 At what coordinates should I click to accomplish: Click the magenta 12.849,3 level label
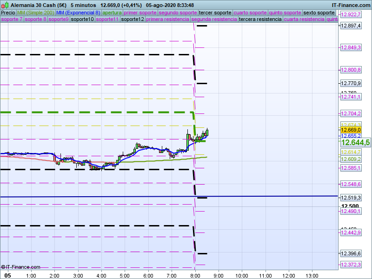(x=351, y=48)
